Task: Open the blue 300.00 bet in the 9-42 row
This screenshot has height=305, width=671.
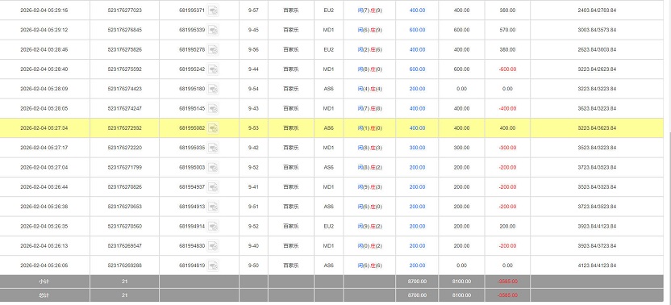Action: click(x=417, y=148)
